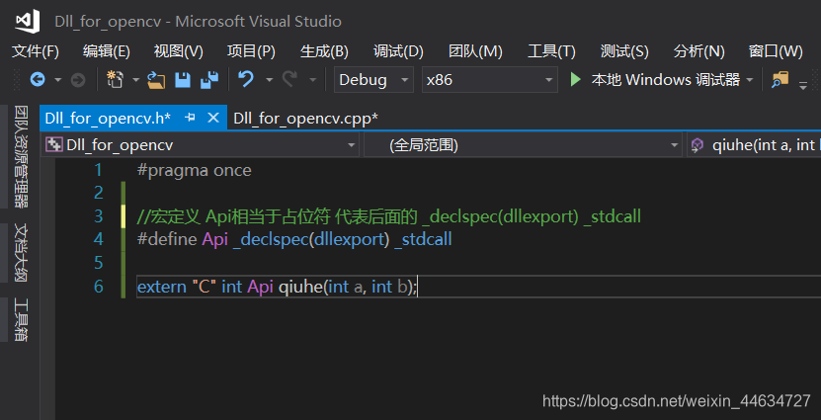This screenshot has height=420, width=821.
Task: Click the Save All icon
Action: click(x=210, y=80)
